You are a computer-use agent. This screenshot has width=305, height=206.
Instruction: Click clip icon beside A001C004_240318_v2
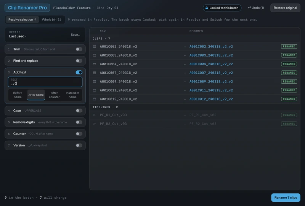point(94,64)
